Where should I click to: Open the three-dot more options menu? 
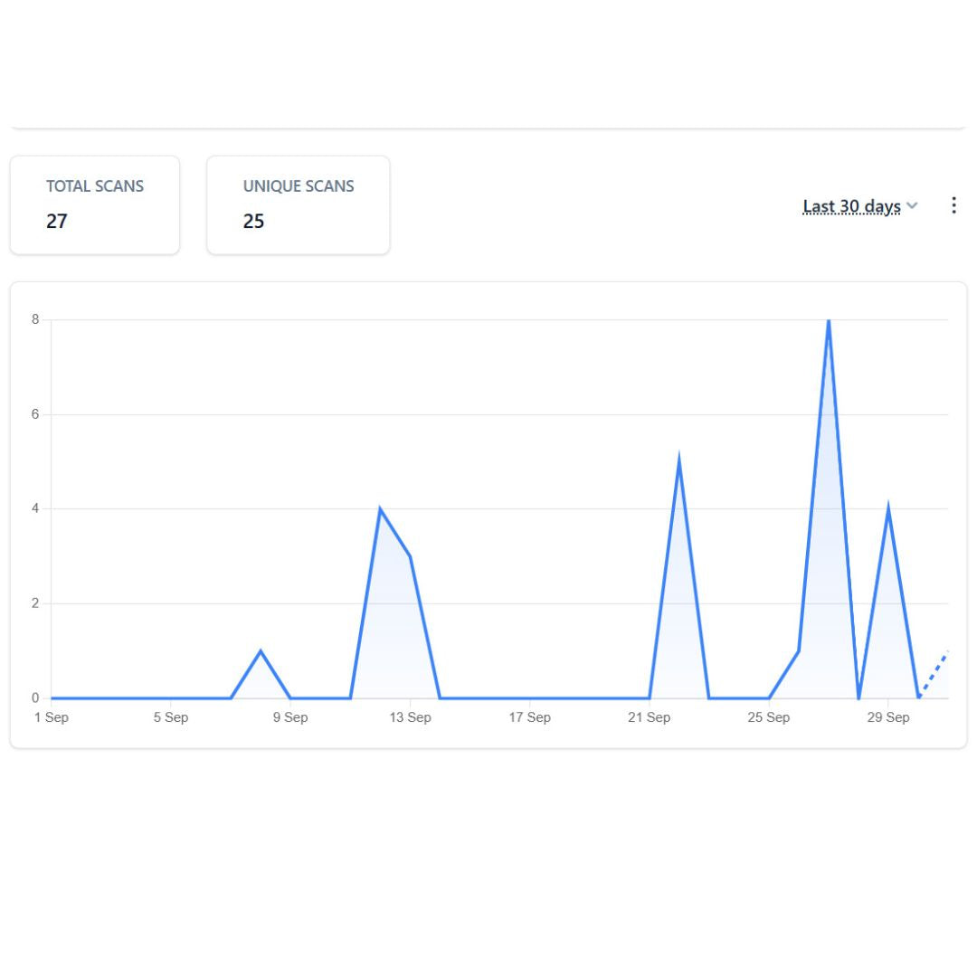click(x=953, y=205)
